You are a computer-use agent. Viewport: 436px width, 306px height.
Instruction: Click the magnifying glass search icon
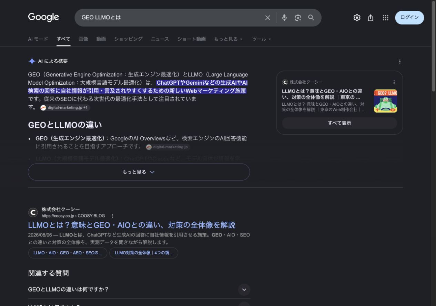[311, 18]
